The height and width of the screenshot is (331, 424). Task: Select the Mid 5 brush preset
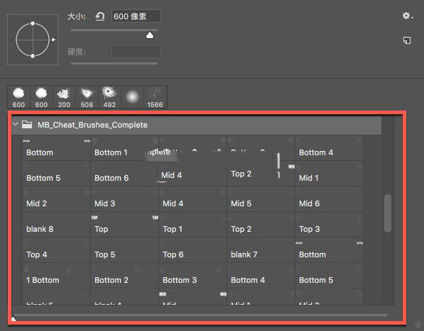(261, 199)
